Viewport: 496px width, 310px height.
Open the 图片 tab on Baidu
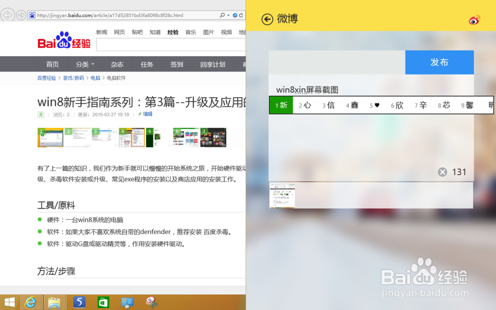pos(208,32)
